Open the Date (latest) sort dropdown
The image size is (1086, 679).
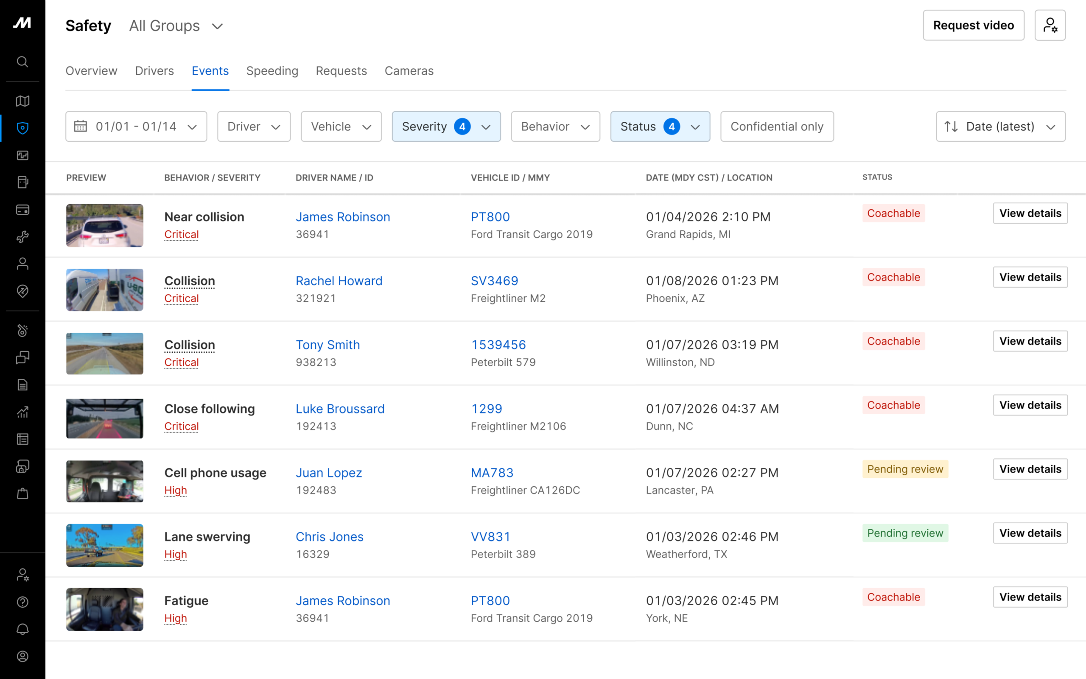1000,126
